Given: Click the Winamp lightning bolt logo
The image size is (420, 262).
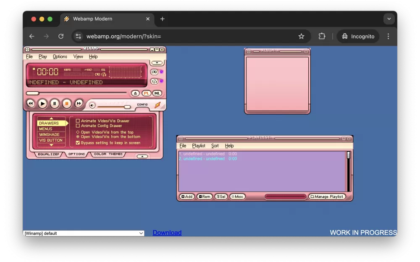Looking at the screenshot, I should 157,105.
